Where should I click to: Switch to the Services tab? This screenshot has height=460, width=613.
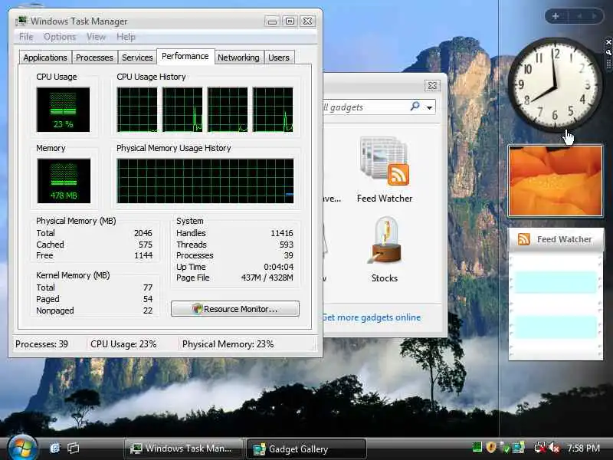point(137,58)
